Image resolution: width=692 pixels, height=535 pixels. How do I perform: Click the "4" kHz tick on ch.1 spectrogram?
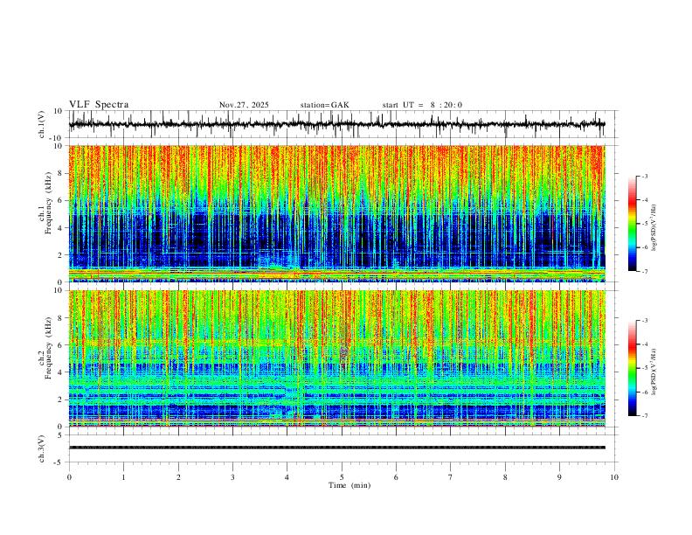(x=61, y=228)
